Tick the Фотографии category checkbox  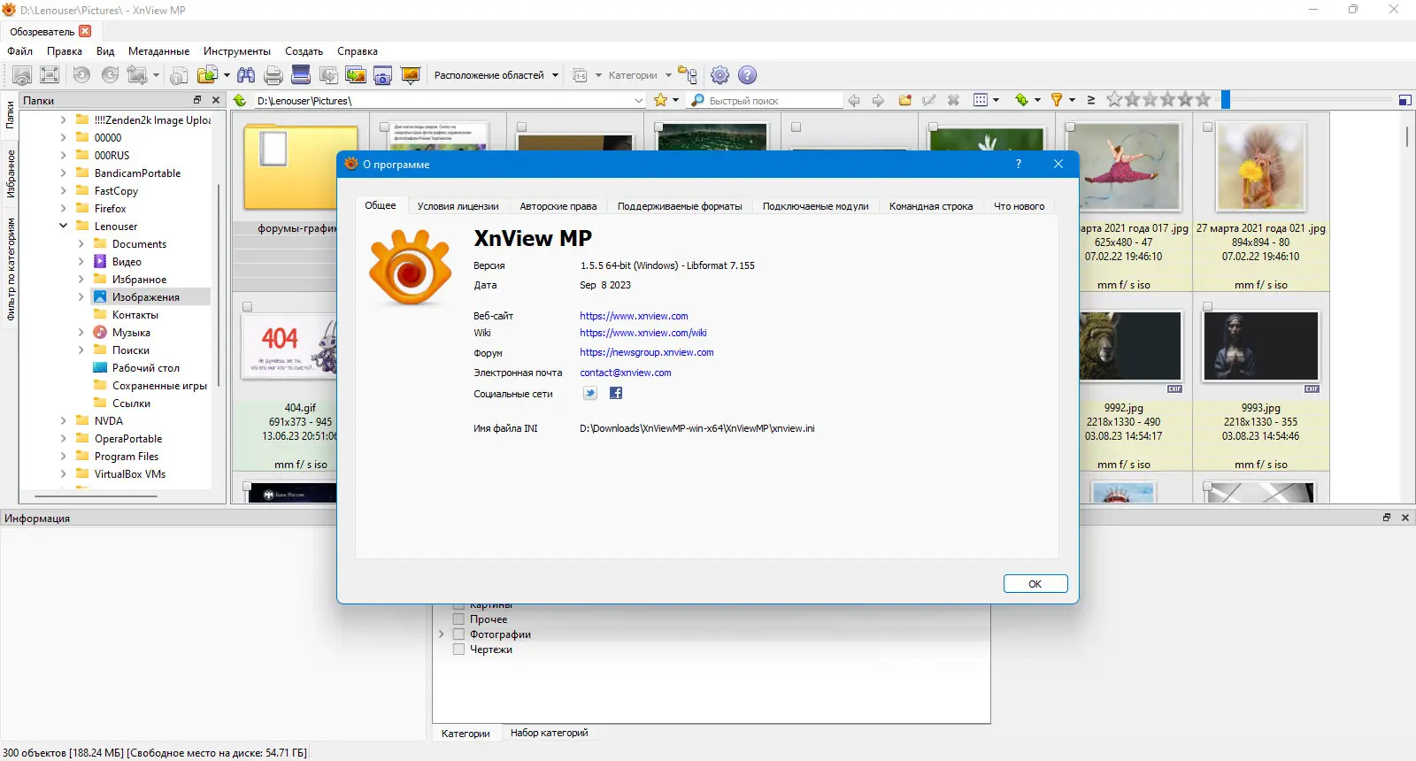tap(458, 634)
